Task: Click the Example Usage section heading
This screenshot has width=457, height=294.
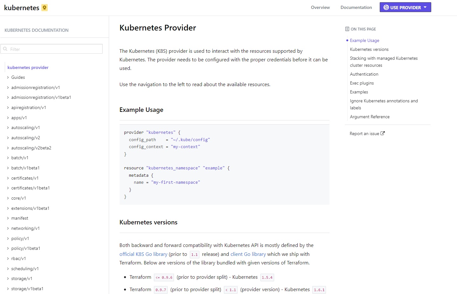Action: [141, 110]
